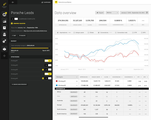Click the Delete campaign button

(22, 36)
